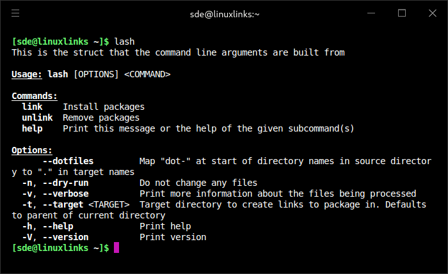Click the 'Commands:' heading
Image resolution: width=448 pixels, height=274 pixels.
[x=35, y=96]
